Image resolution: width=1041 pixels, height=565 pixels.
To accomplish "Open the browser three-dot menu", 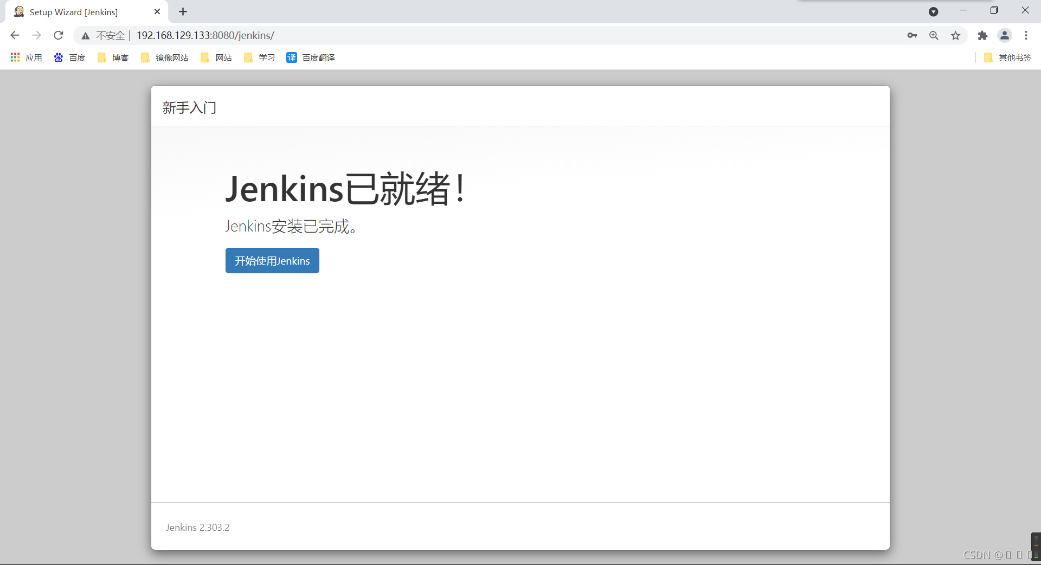I will point(1026,35).
